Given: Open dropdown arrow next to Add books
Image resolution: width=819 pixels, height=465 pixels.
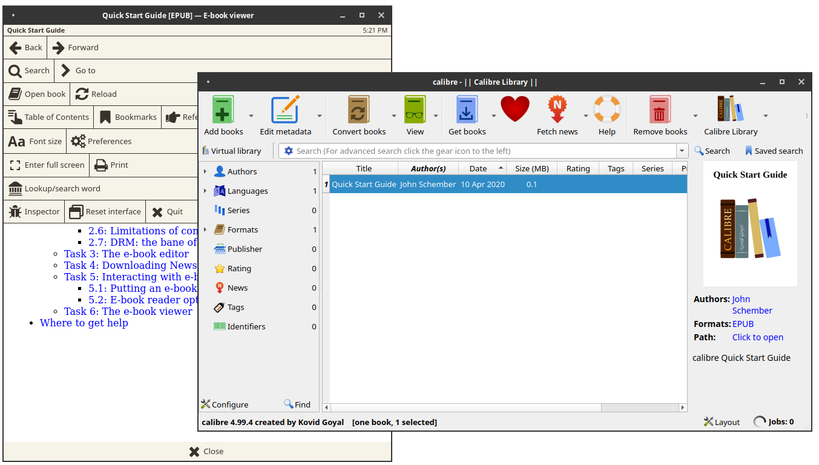Looking at the screenshot, I should point(251,116).
